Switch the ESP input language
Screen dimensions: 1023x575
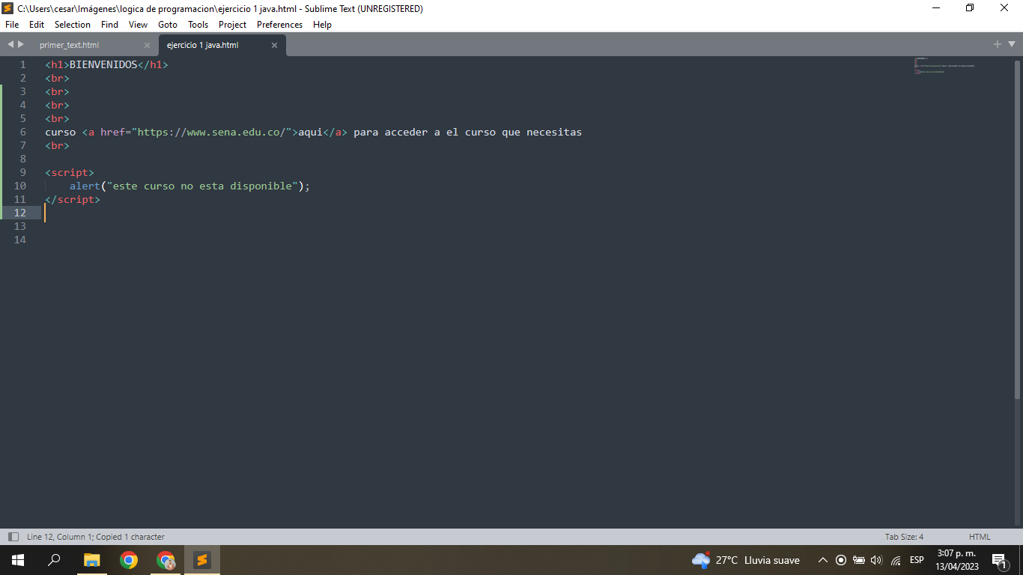coord(917,560)
